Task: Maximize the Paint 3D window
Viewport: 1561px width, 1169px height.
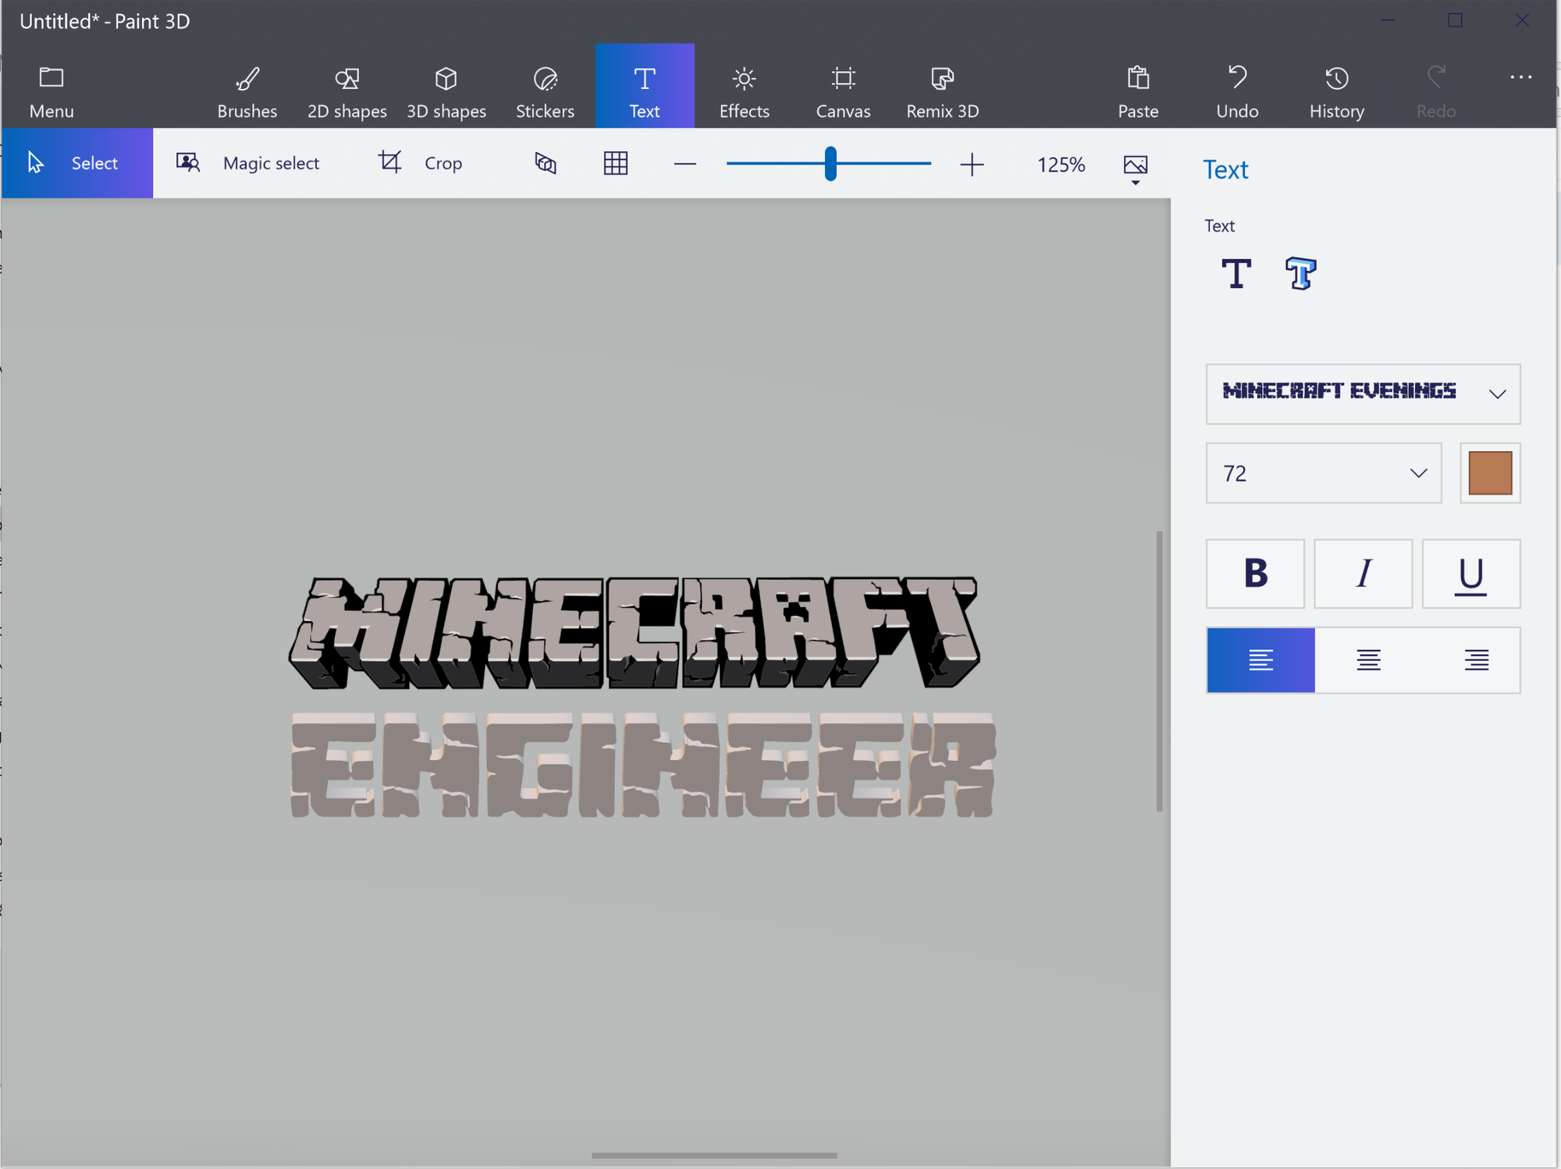Action: (x=1455, y=20)
